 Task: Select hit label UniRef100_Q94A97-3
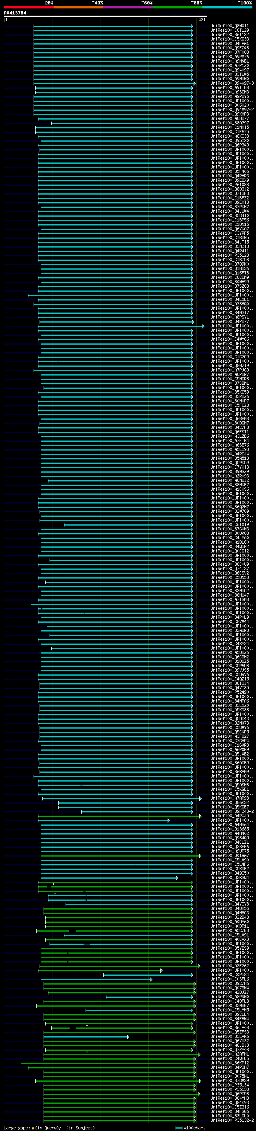[x=232, y=83]
